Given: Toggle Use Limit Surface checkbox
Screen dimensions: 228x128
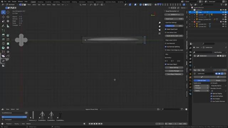Looking at the screenshot, I should [211, 96].
